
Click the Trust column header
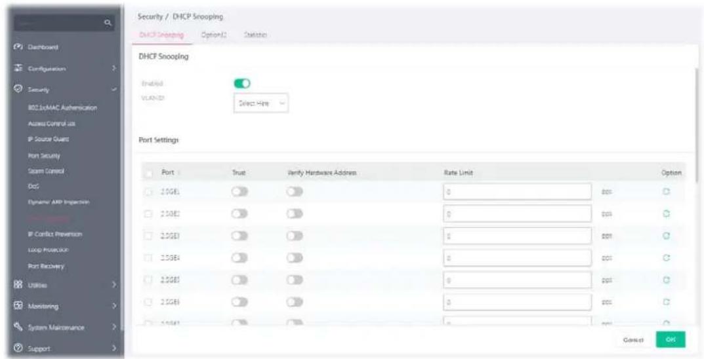tap(239, 173)
